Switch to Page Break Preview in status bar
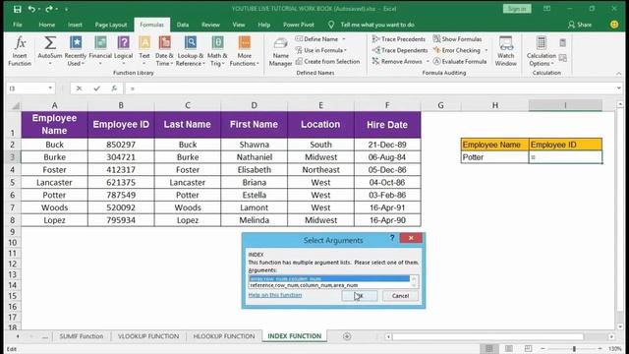 tap(528, 348)
